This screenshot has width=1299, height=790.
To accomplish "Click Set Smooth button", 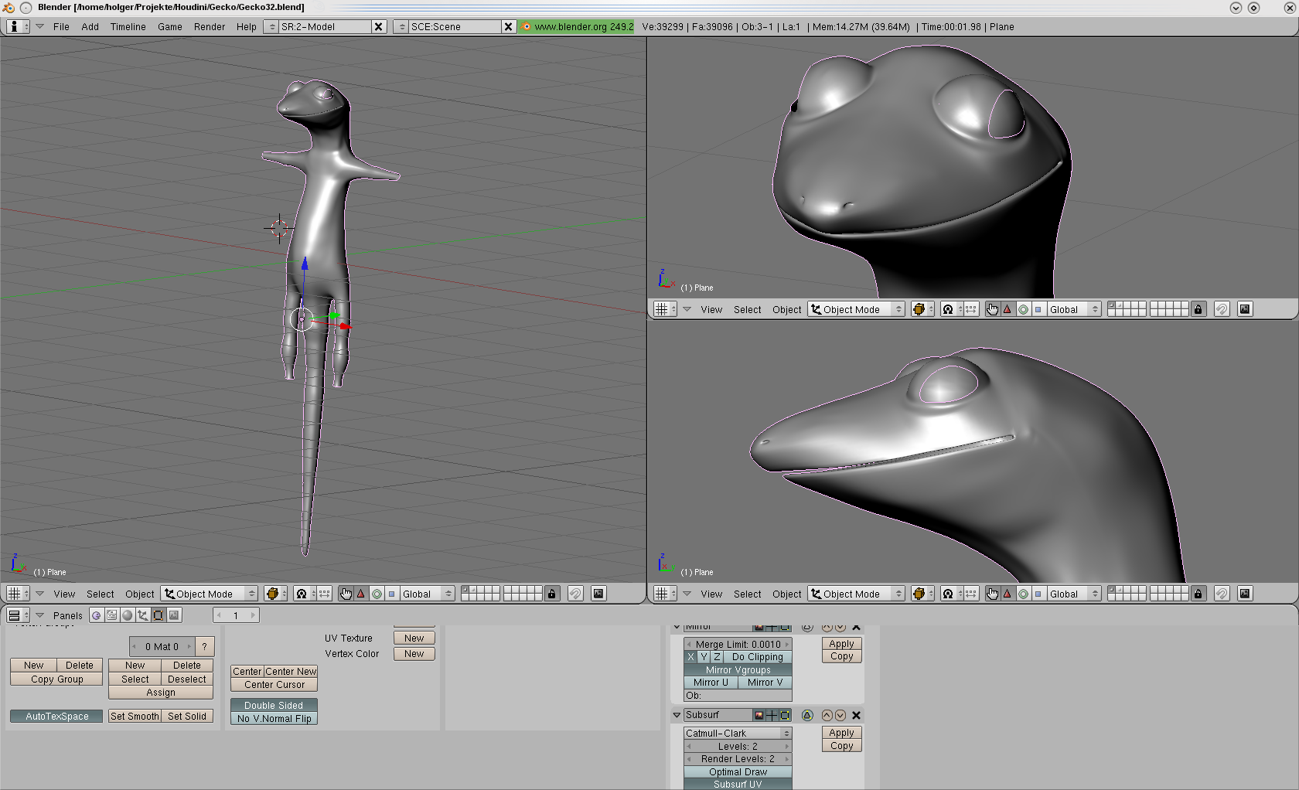I will [135, 717].
